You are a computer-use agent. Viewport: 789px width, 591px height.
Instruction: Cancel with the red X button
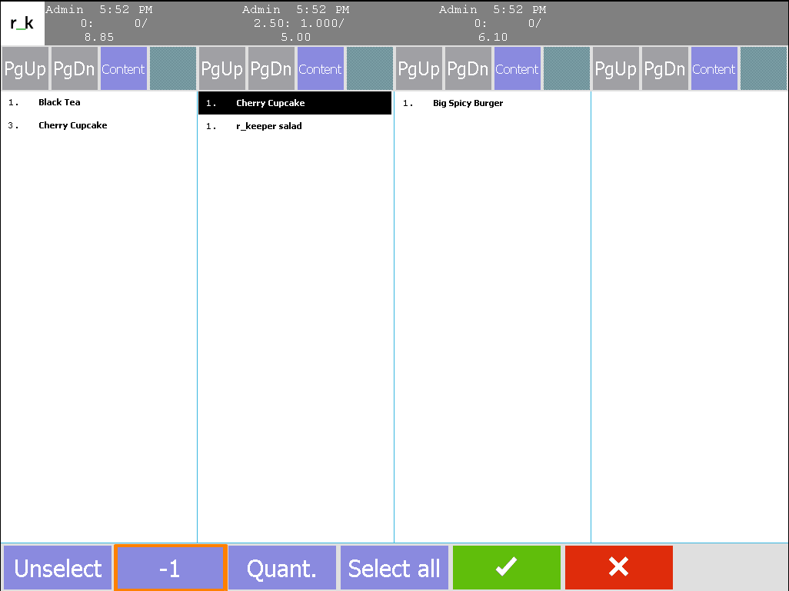tap(618, 567)
